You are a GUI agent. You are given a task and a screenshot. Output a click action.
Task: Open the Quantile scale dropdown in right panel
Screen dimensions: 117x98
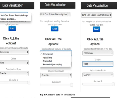(x=98, y=75)
